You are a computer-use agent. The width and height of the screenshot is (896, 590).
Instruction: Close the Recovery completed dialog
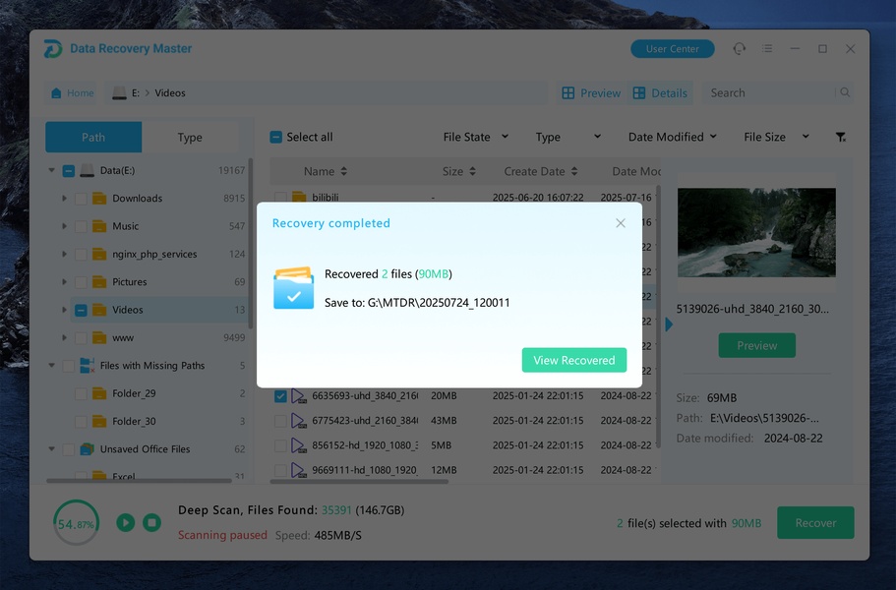pyautogui.click(x=620, y=223)
